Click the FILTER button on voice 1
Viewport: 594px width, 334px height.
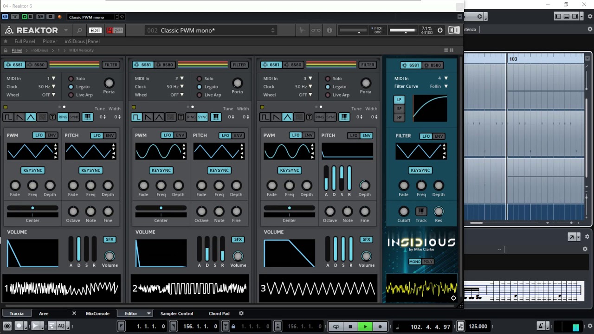(111, 65)
